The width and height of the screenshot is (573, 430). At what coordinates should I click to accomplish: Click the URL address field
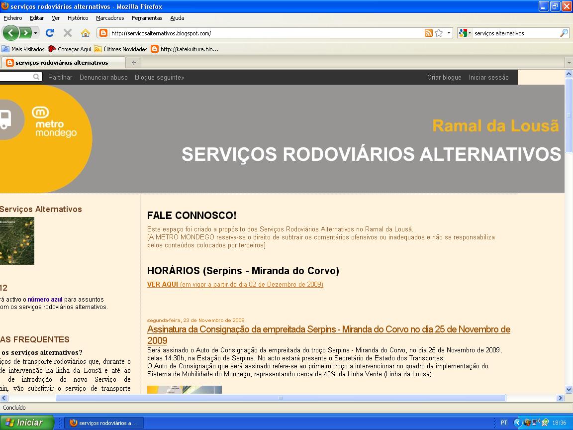[267, 33]
